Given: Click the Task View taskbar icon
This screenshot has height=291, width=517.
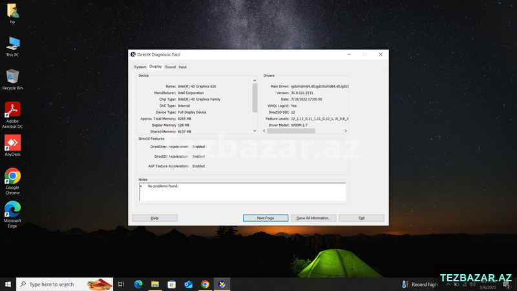Looking at the screenshot, I should 121,284.
